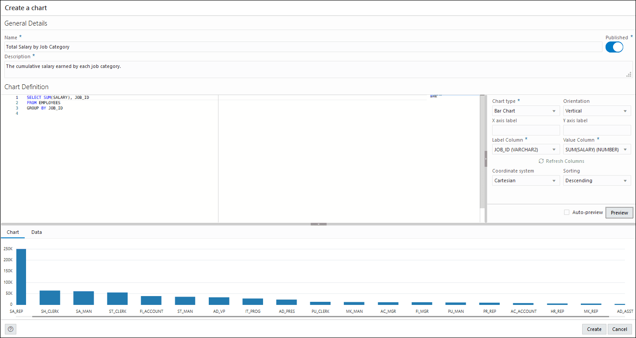
Task: Switch to the Data tab
Action: click(x=37, y=232)
